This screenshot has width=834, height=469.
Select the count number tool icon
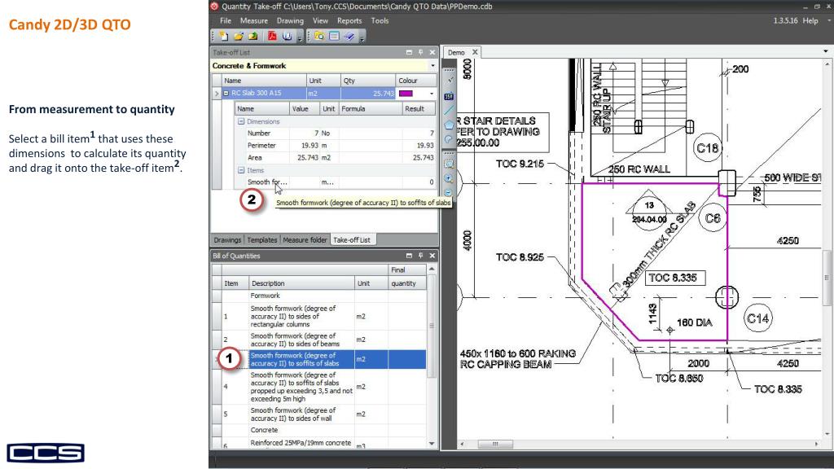449,96
